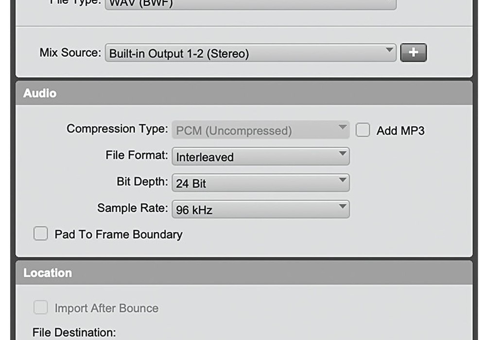The width and height of the screenshot is (486, 340).
Task: Click the Mix Source text label
Action: click(70, 52)
